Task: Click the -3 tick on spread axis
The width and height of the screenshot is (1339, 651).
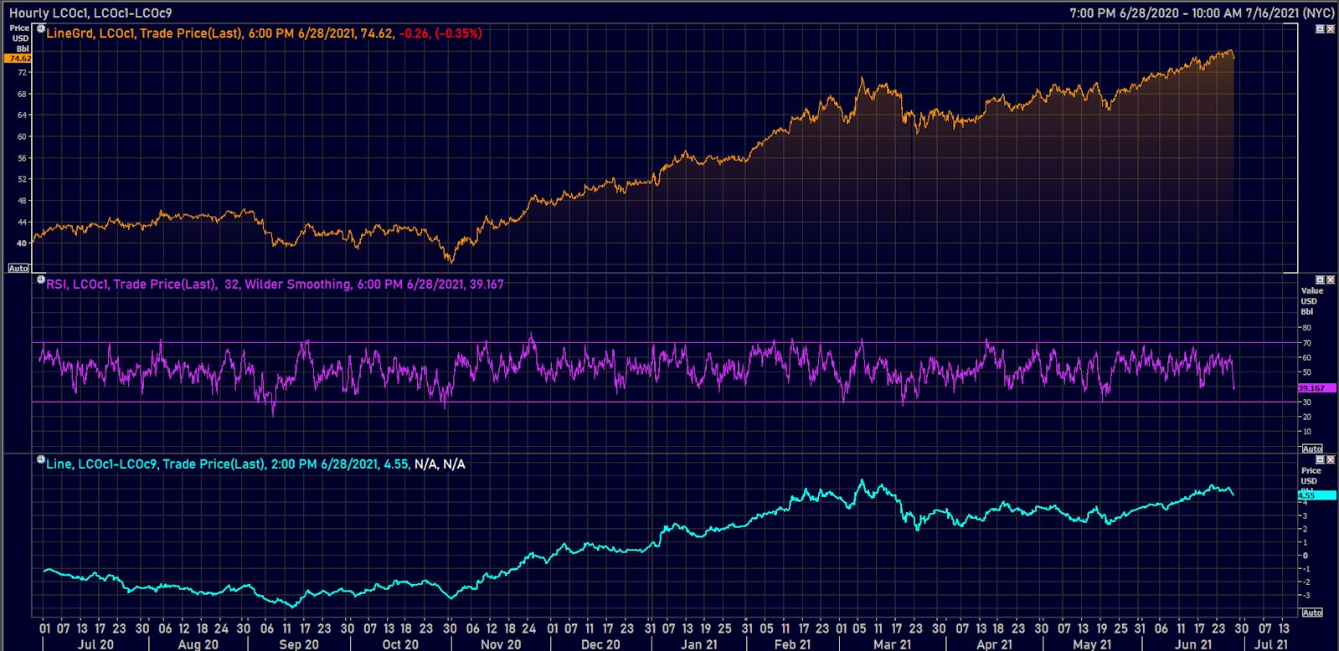Action: coord(1305,596)
